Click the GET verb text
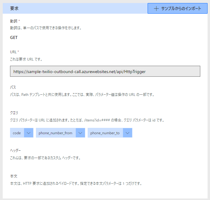Image resolution: width=210 pixels, height=200 pixels. (14, 37)
